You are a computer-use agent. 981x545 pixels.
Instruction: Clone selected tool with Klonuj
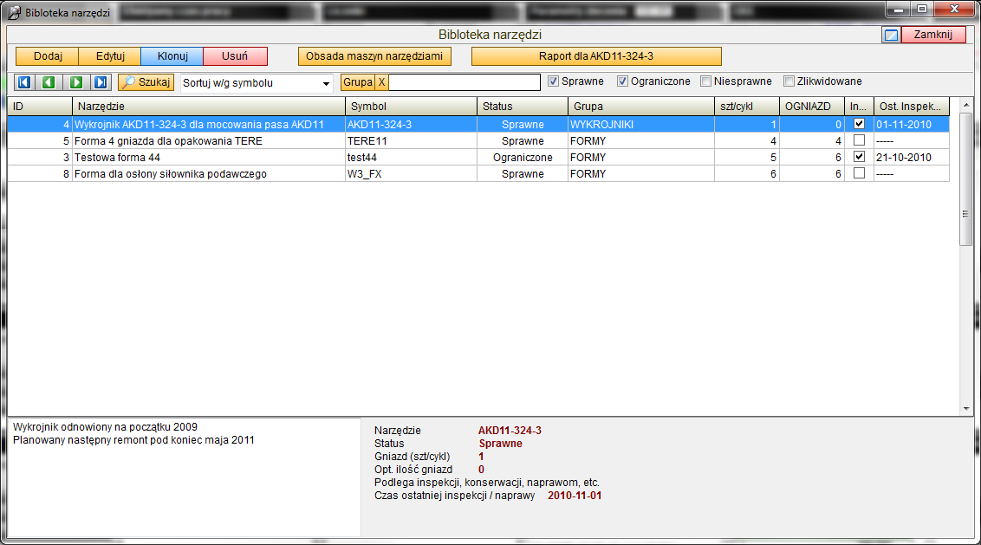(172, 56)
